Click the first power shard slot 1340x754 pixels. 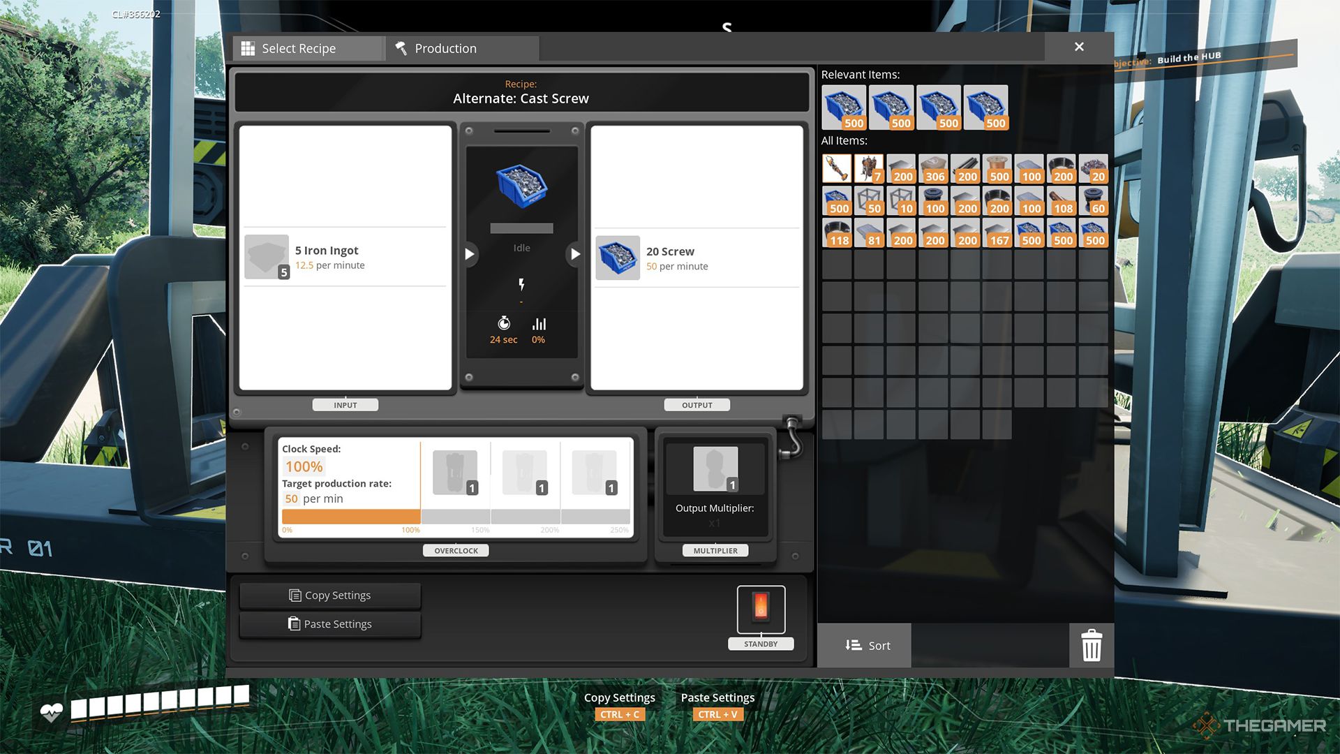pos(455,473)
